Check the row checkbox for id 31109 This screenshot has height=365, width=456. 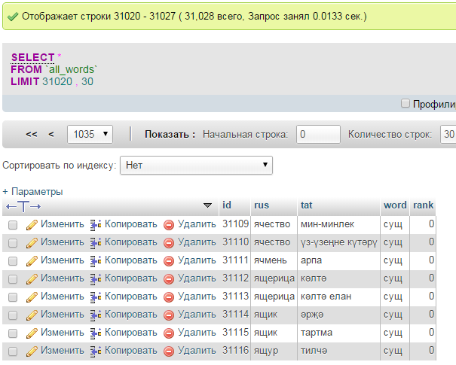click(13, 224)
